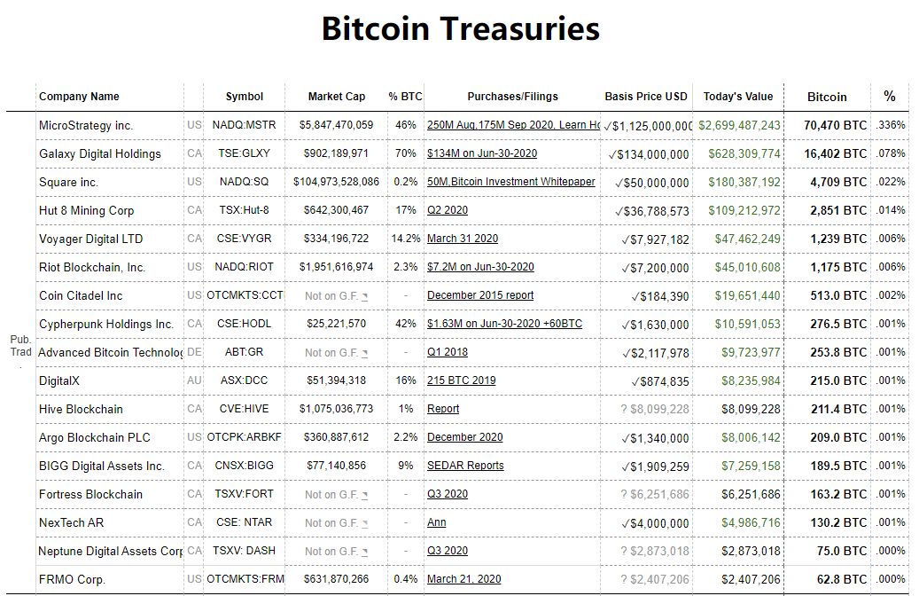Click the % BTC column header
The width and height of the screenshot is (919, 596).
click(x=405, y=96)
